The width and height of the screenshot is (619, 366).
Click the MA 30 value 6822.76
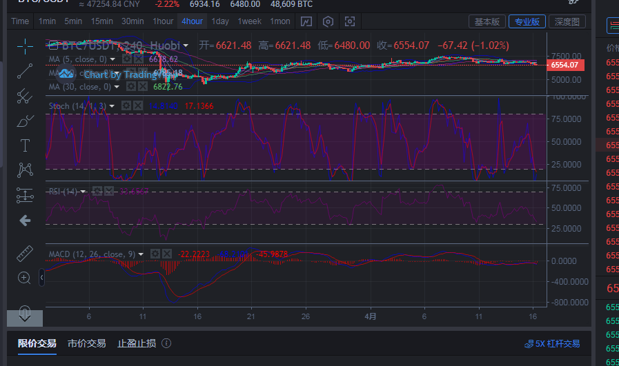pos(168,87)
